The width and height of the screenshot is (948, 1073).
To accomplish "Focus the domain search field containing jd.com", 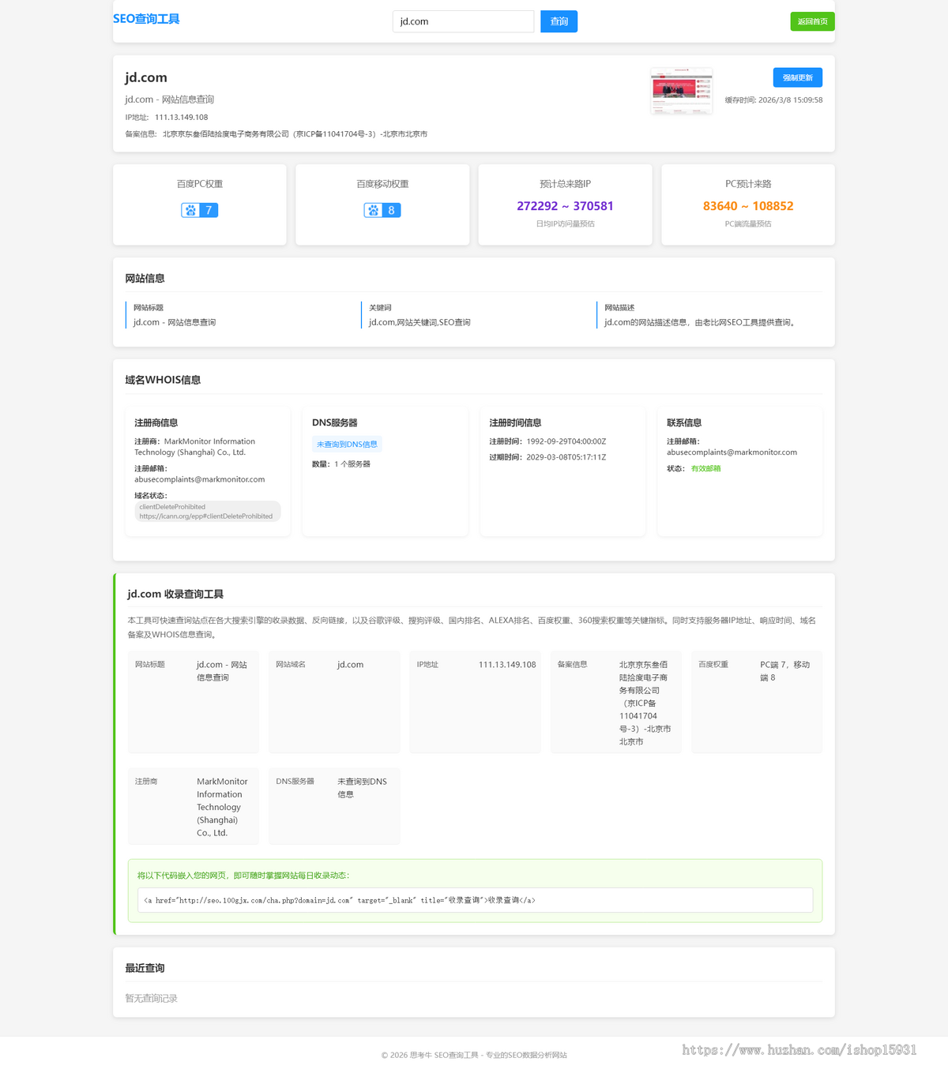I will [463, 21].
